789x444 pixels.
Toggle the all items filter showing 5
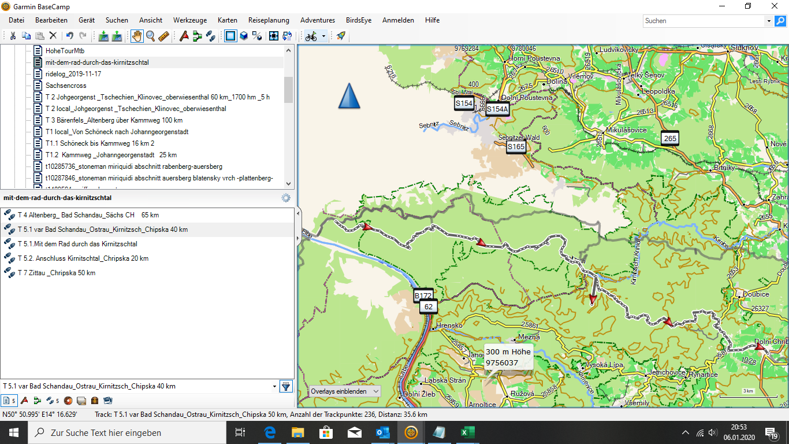pyautogui.click(x=9, y=400)
